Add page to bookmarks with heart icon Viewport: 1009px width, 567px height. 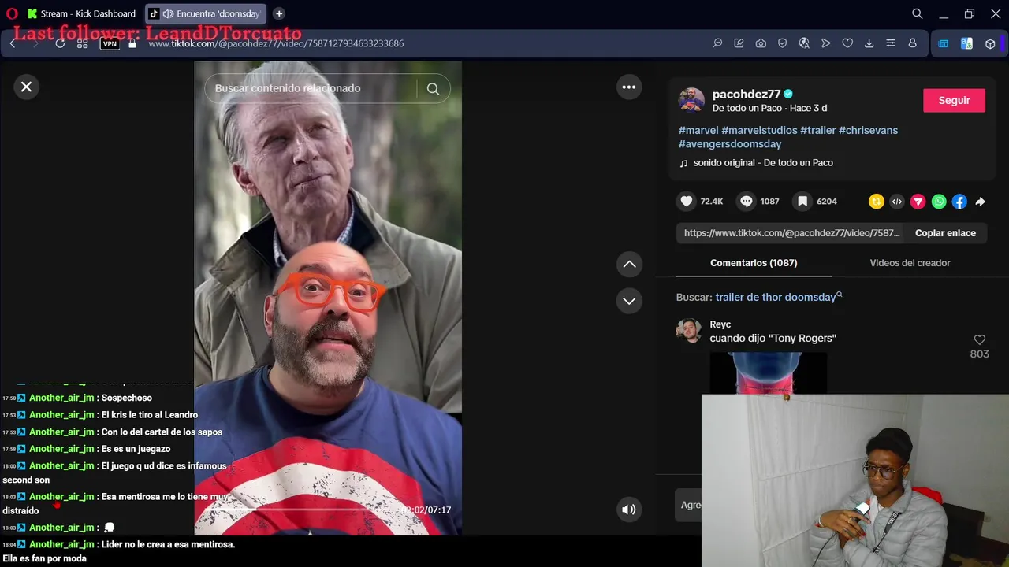click(847, 43)
